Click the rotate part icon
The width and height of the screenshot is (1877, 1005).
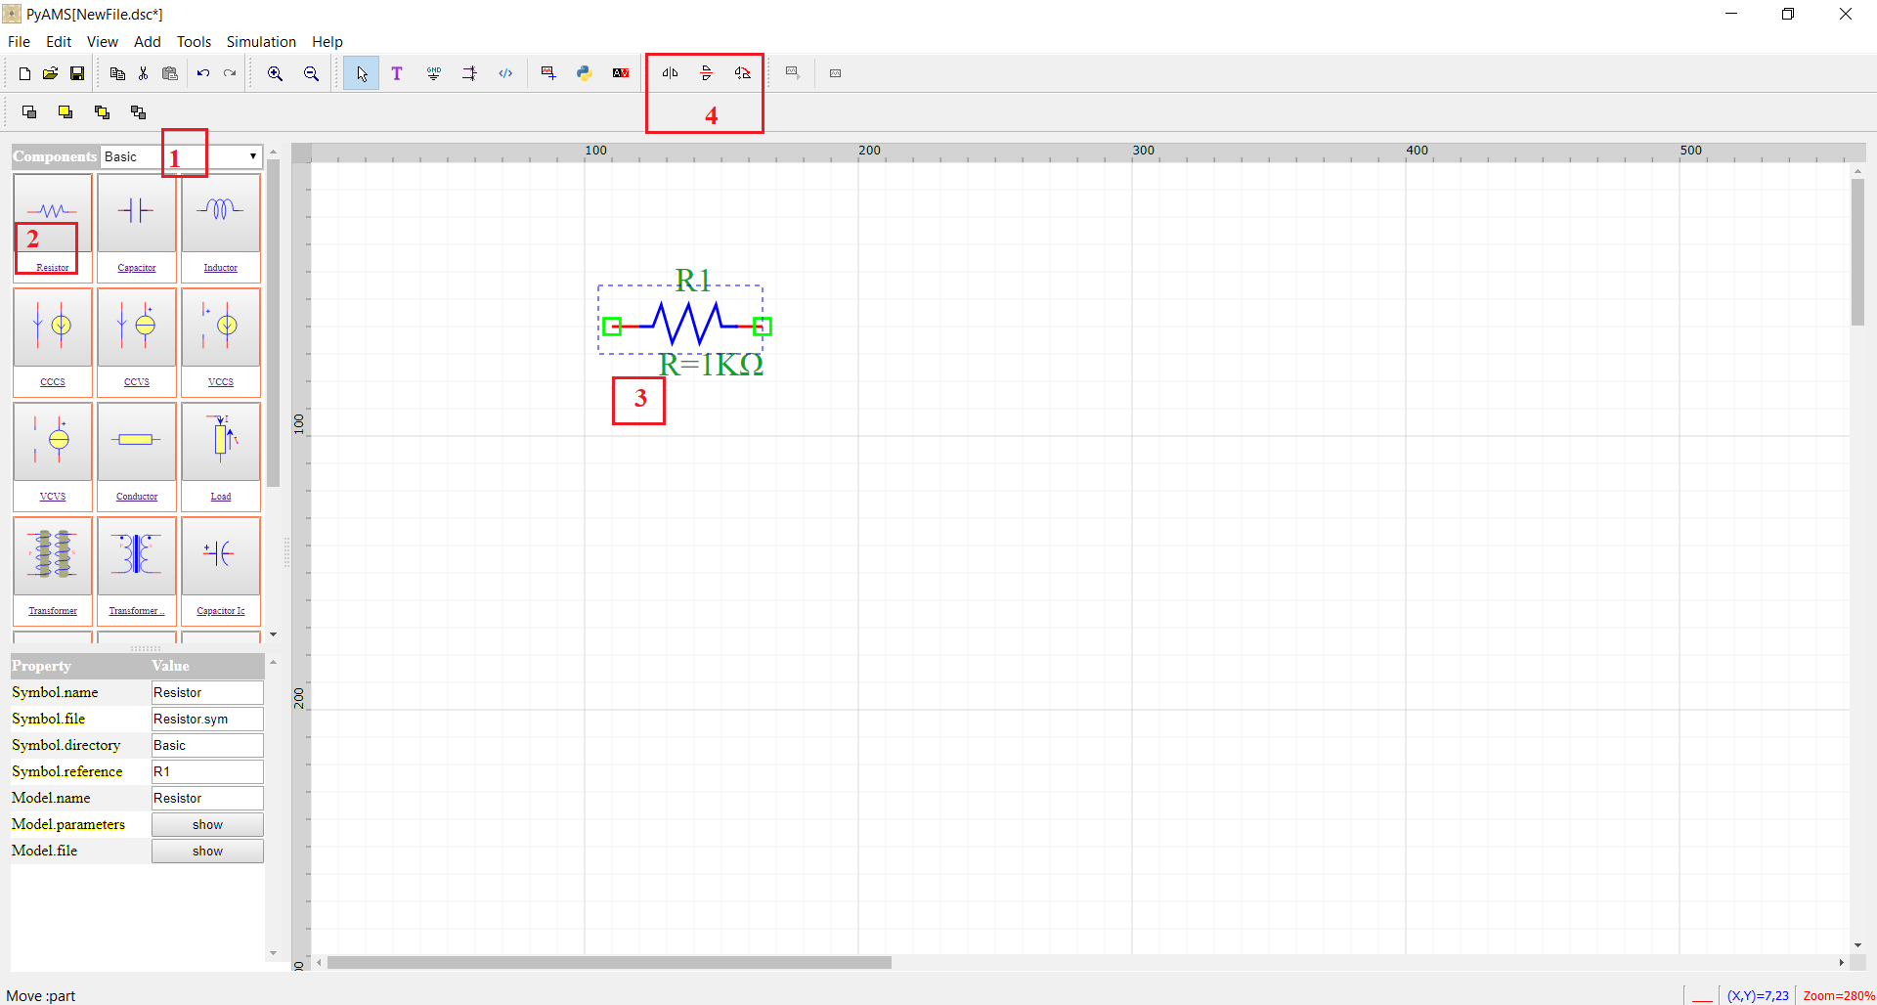click(x=743, y=73)
